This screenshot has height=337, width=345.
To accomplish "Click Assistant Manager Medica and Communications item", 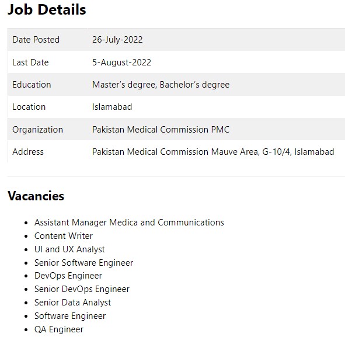I will point(129,223).
